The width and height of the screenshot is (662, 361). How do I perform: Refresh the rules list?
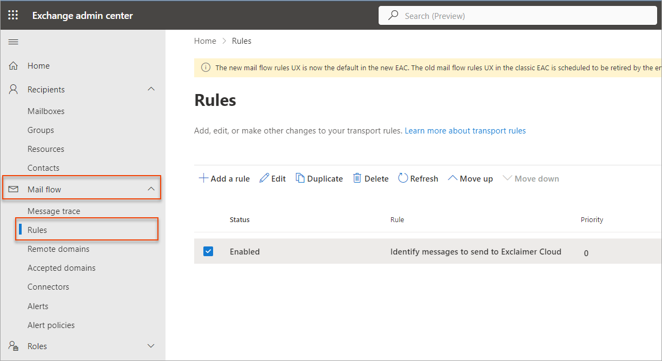point(418,179)
